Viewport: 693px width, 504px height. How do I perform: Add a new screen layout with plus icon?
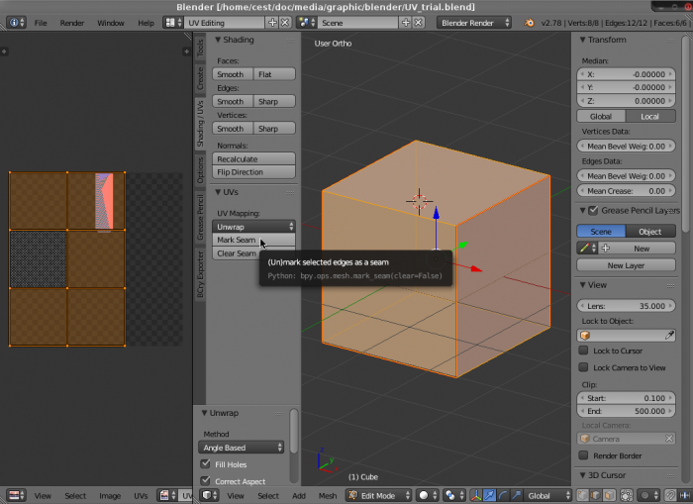point(271,22)
